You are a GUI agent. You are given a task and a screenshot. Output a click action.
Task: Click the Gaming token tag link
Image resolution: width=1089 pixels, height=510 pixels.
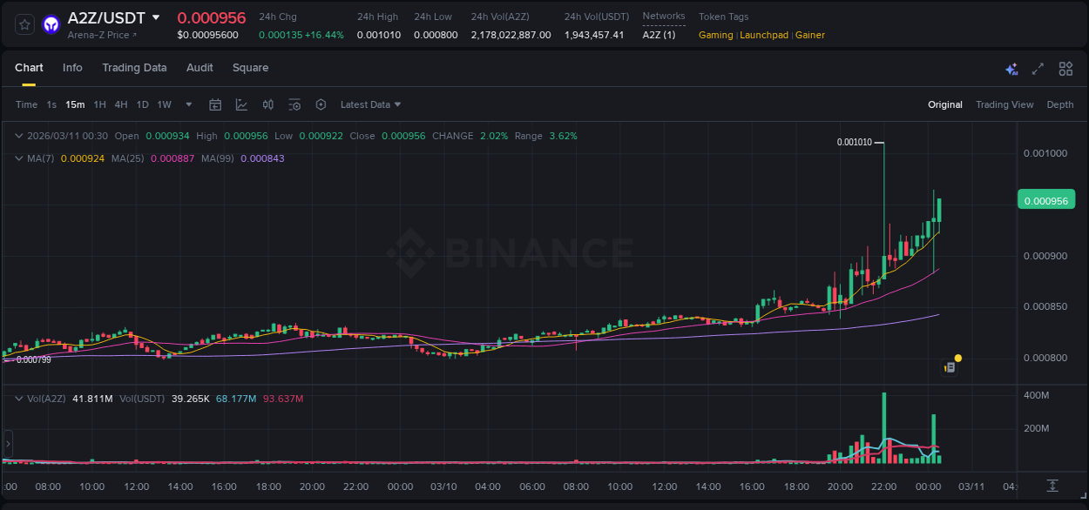pyautogui.click(x=714, y=35)
